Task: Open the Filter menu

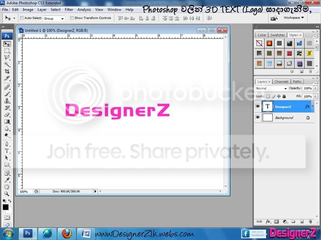Action: click(69, 10)
